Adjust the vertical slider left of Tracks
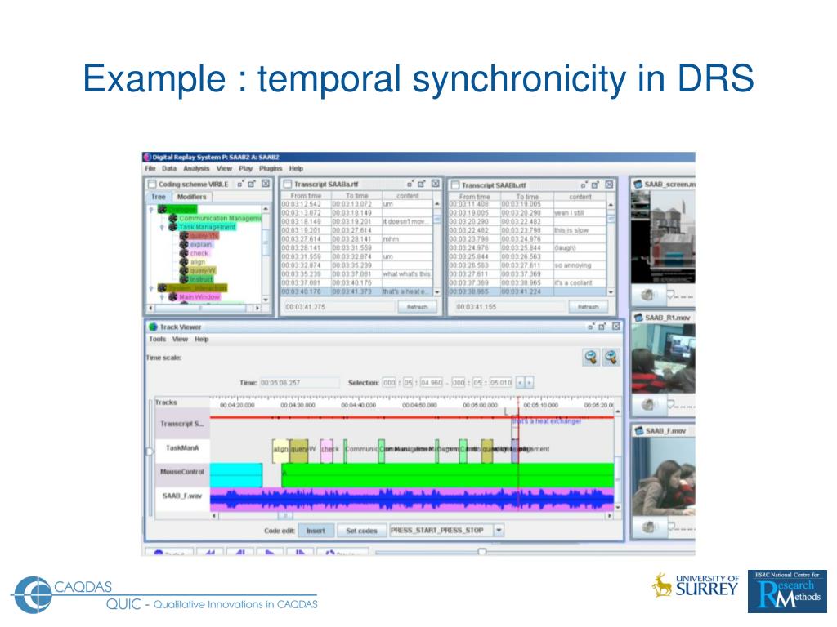Viewport: 837px width, 627px height. (x=150, y=451)
